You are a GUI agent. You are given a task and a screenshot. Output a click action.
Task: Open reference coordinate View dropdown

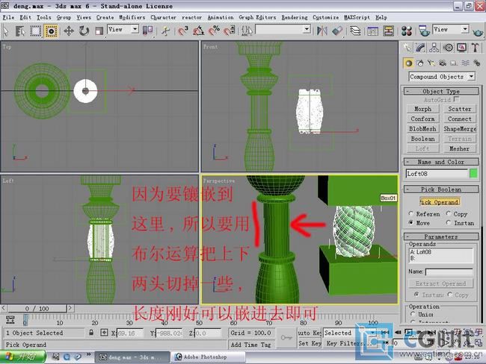[x=123, y=30]
